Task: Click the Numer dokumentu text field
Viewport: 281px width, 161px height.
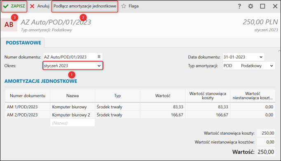Action: coord(70,57)
